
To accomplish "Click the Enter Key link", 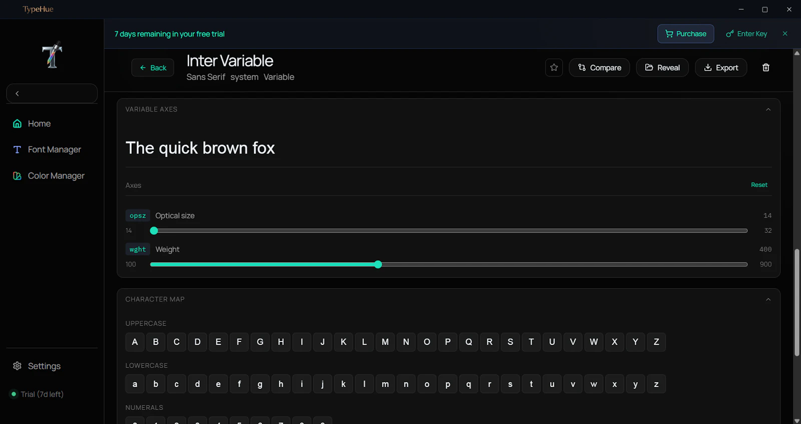I will [746, 33].
